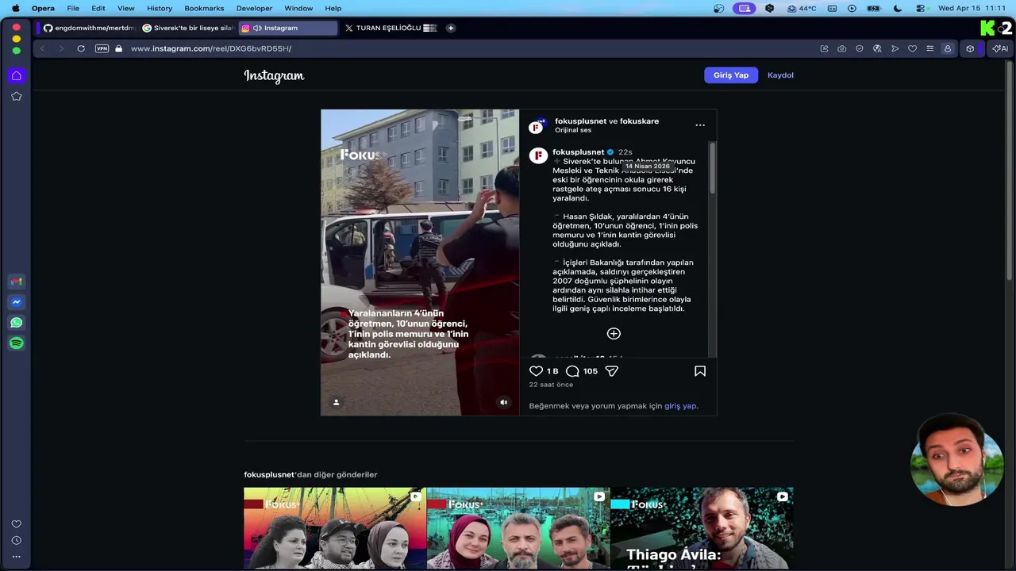Open the History menu
This screenshot has height=571, width=1016.
click(x=160, y=8)
